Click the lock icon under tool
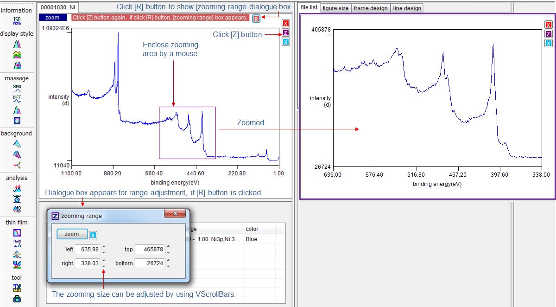The width and height of the screenshot is (556, 307). point(17,299)
